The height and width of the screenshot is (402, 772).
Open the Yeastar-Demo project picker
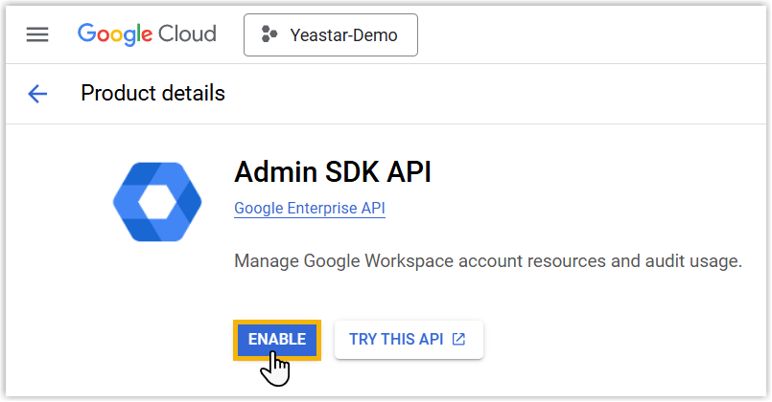[x=330, y=35]
